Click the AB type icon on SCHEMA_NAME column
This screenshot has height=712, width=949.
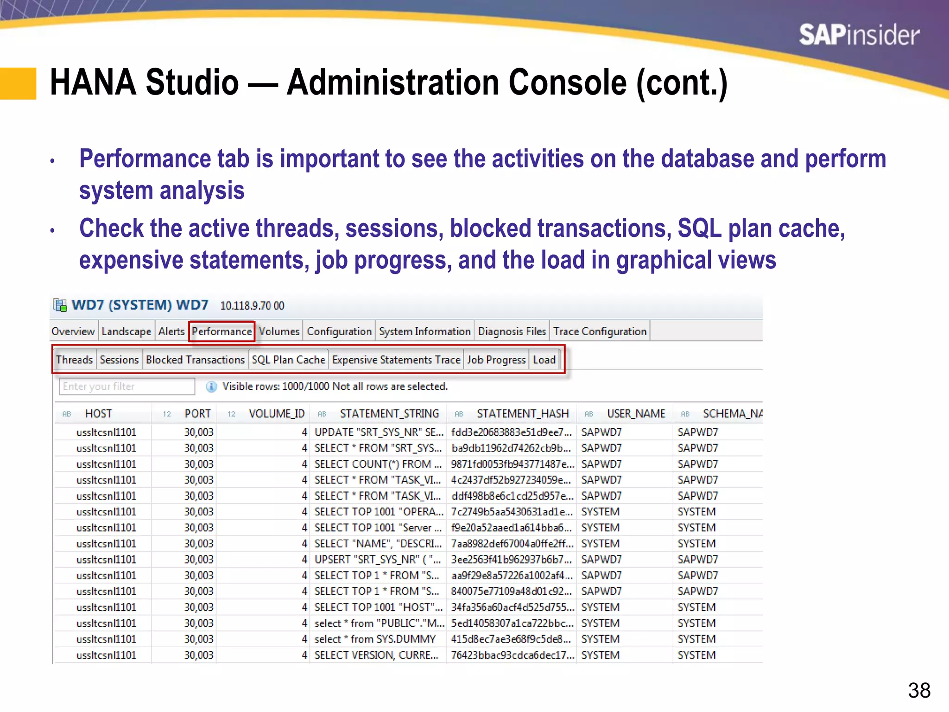[x=685, y=414]
